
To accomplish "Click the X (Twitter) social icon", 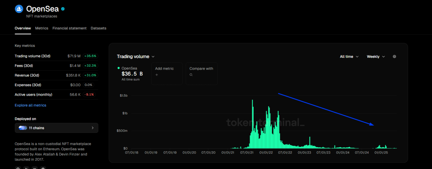I will tap(26, 168).
